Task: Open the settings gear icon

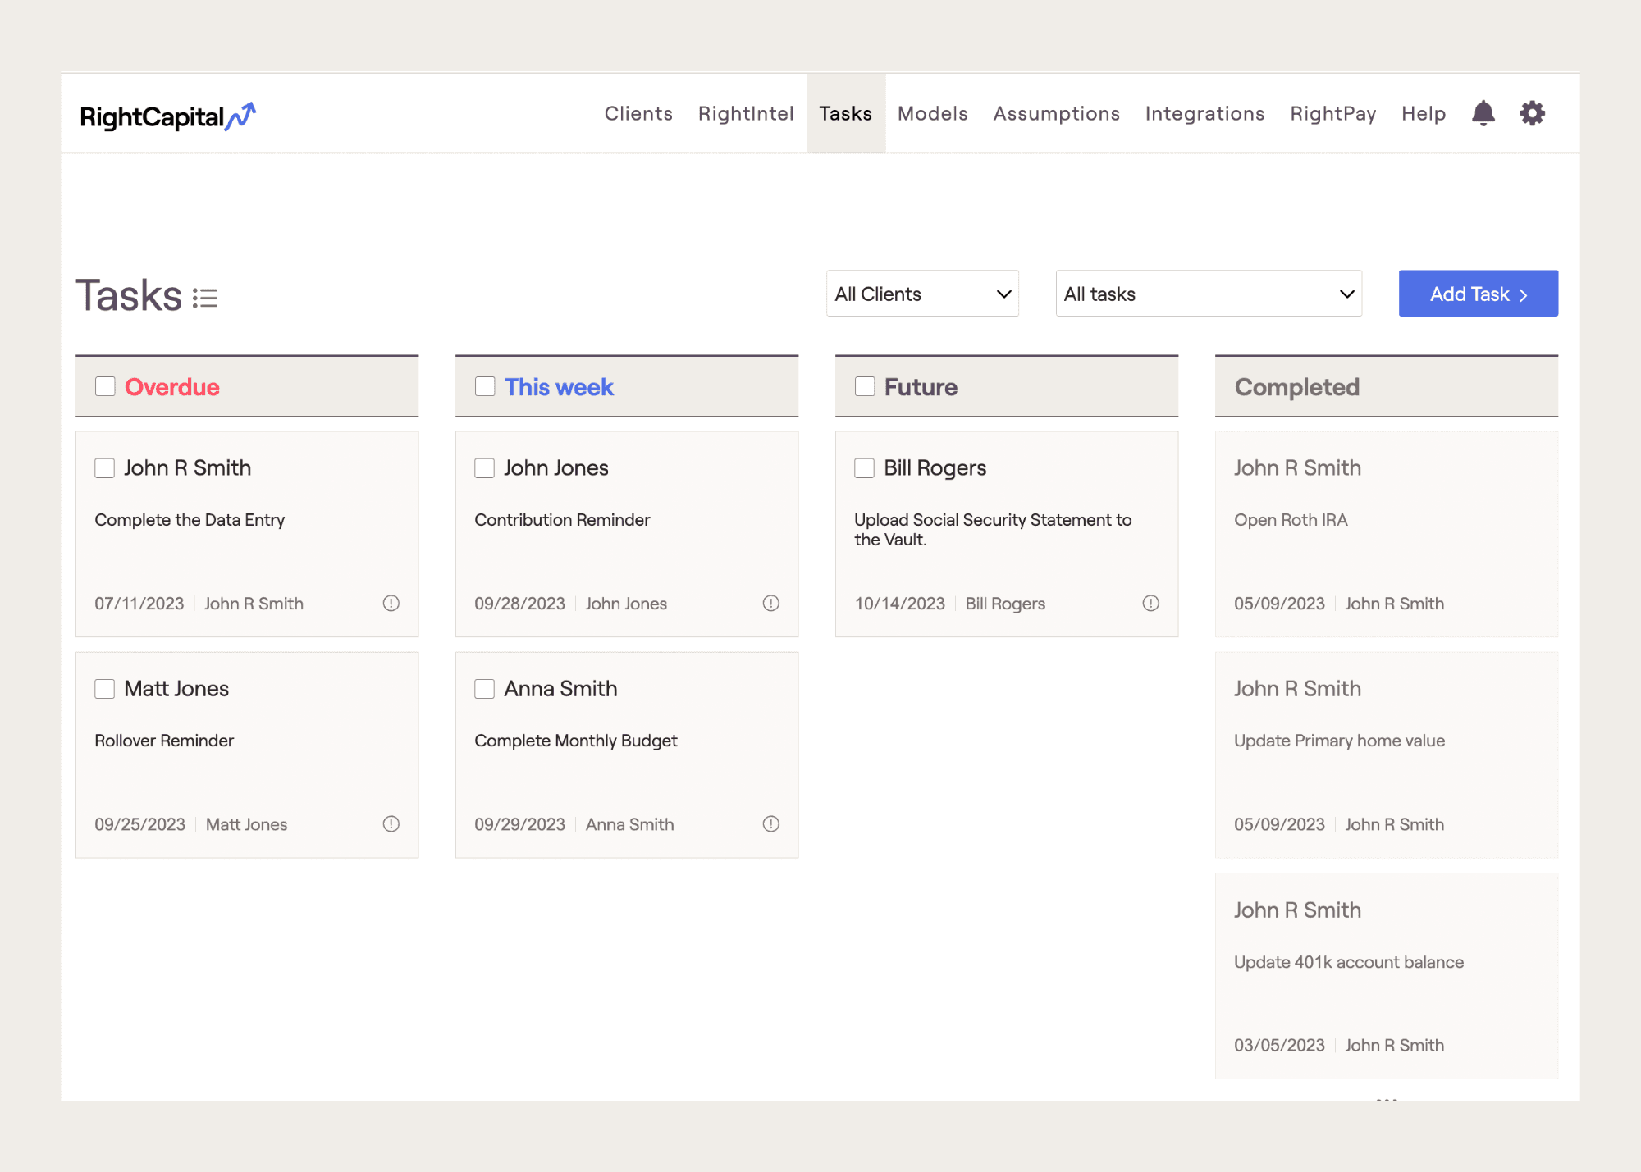Action: pos(1532,113)
